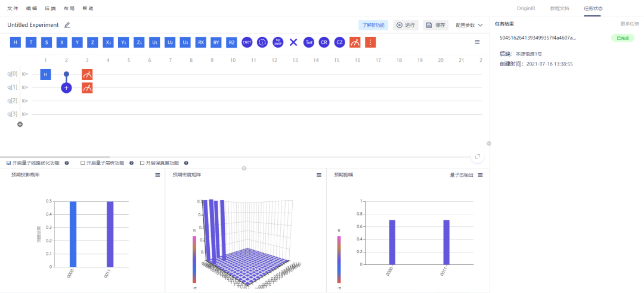The width and height of the screenshot is (644, 293).
Task: Select the iSWAP gate tool
Action: [x=262, y=42]
